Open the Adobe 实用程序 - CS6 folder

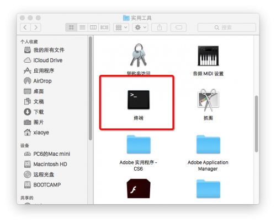pos(139,144)
